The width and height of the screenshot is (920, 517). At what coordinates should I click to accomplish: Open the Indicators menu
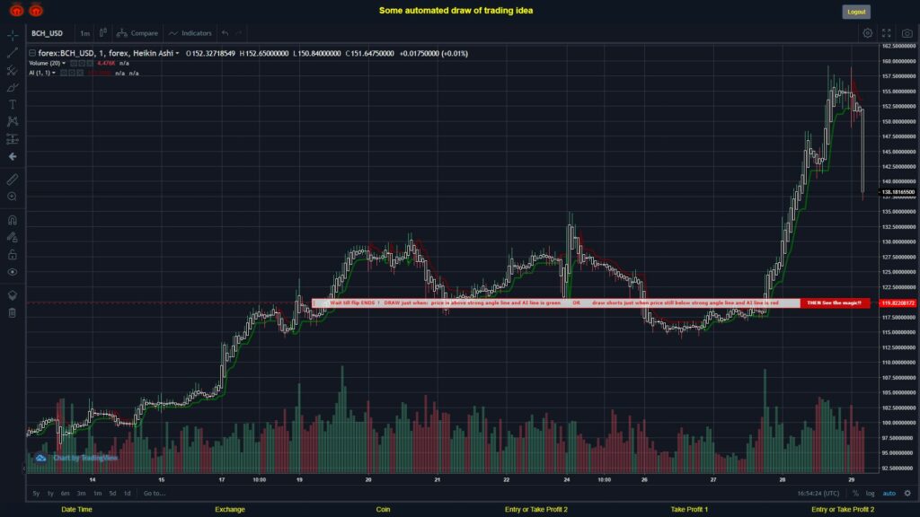190,33
